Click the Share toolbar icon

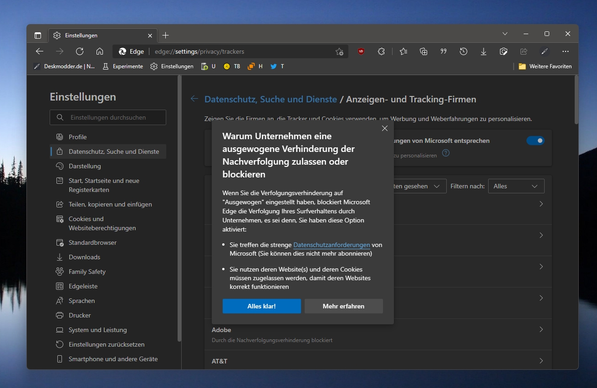(x=524, y=51)
